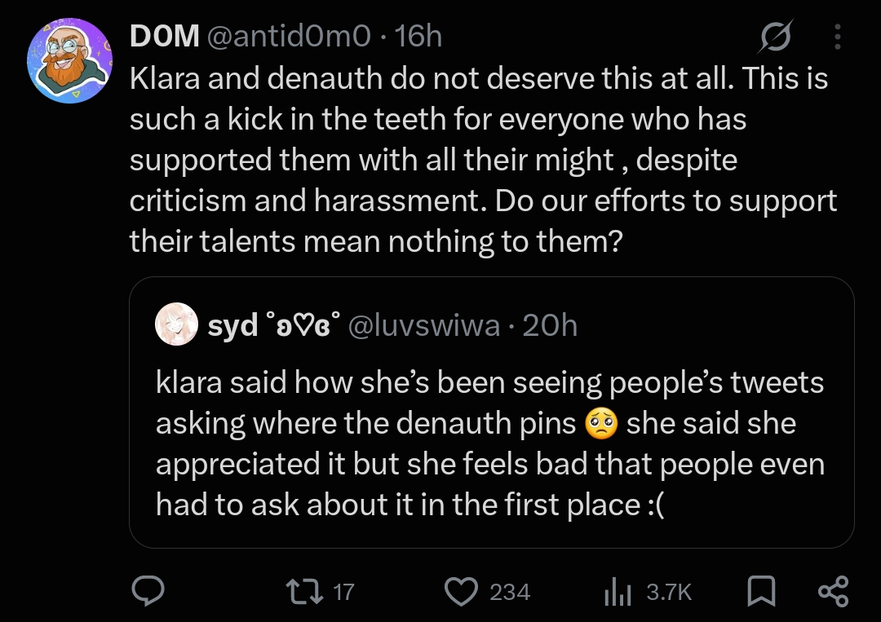Visit the @antid0m0 handle
The width and height of the screenshot is (881, 622).
(289, 36)
